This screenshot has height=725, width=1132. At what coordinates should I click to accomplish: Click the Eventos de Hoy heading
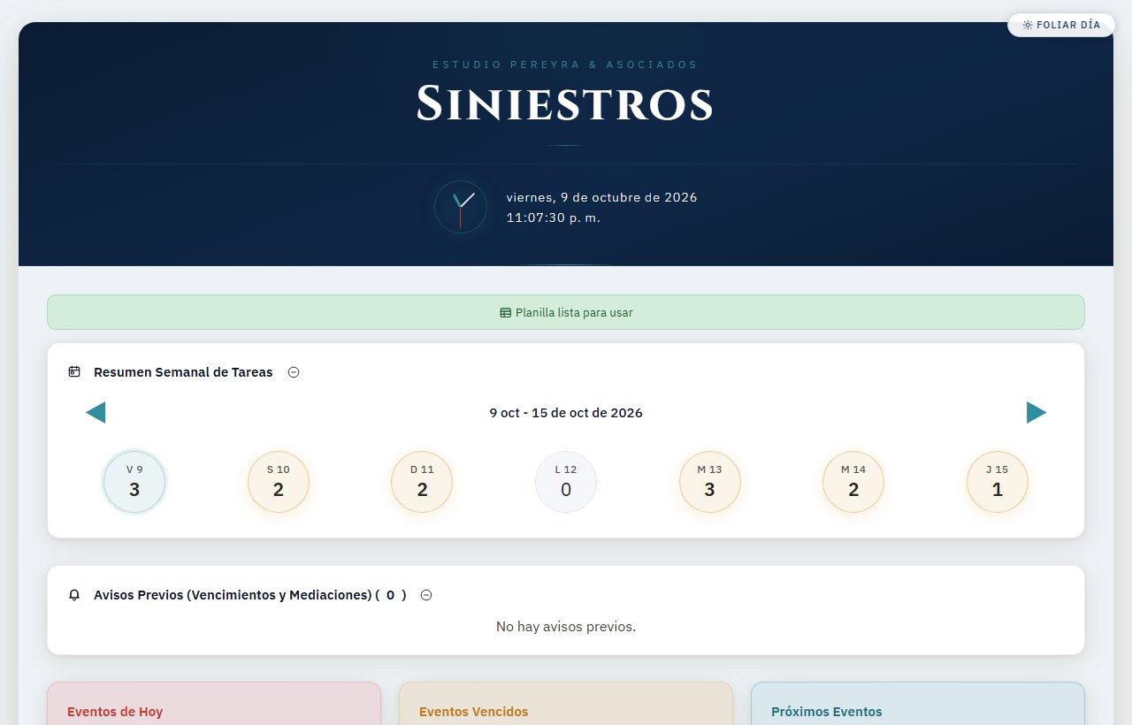coord(115,712)
